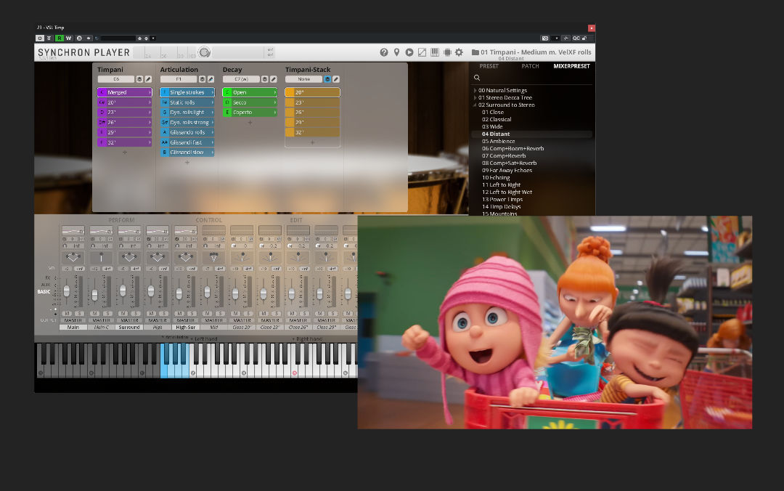This screenshot has height=491, width=784.
Task: Mute the Main mixer channel
Action: click(67, 313)
